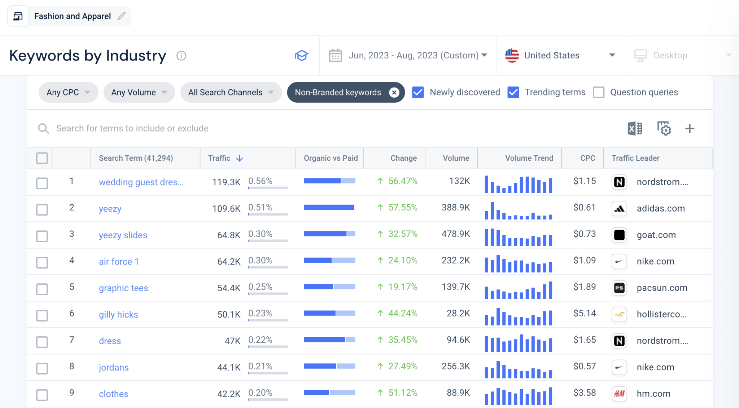The image size is (739, 408).
Task: Click the wedding guest dress search term
Action: point(141,182)
